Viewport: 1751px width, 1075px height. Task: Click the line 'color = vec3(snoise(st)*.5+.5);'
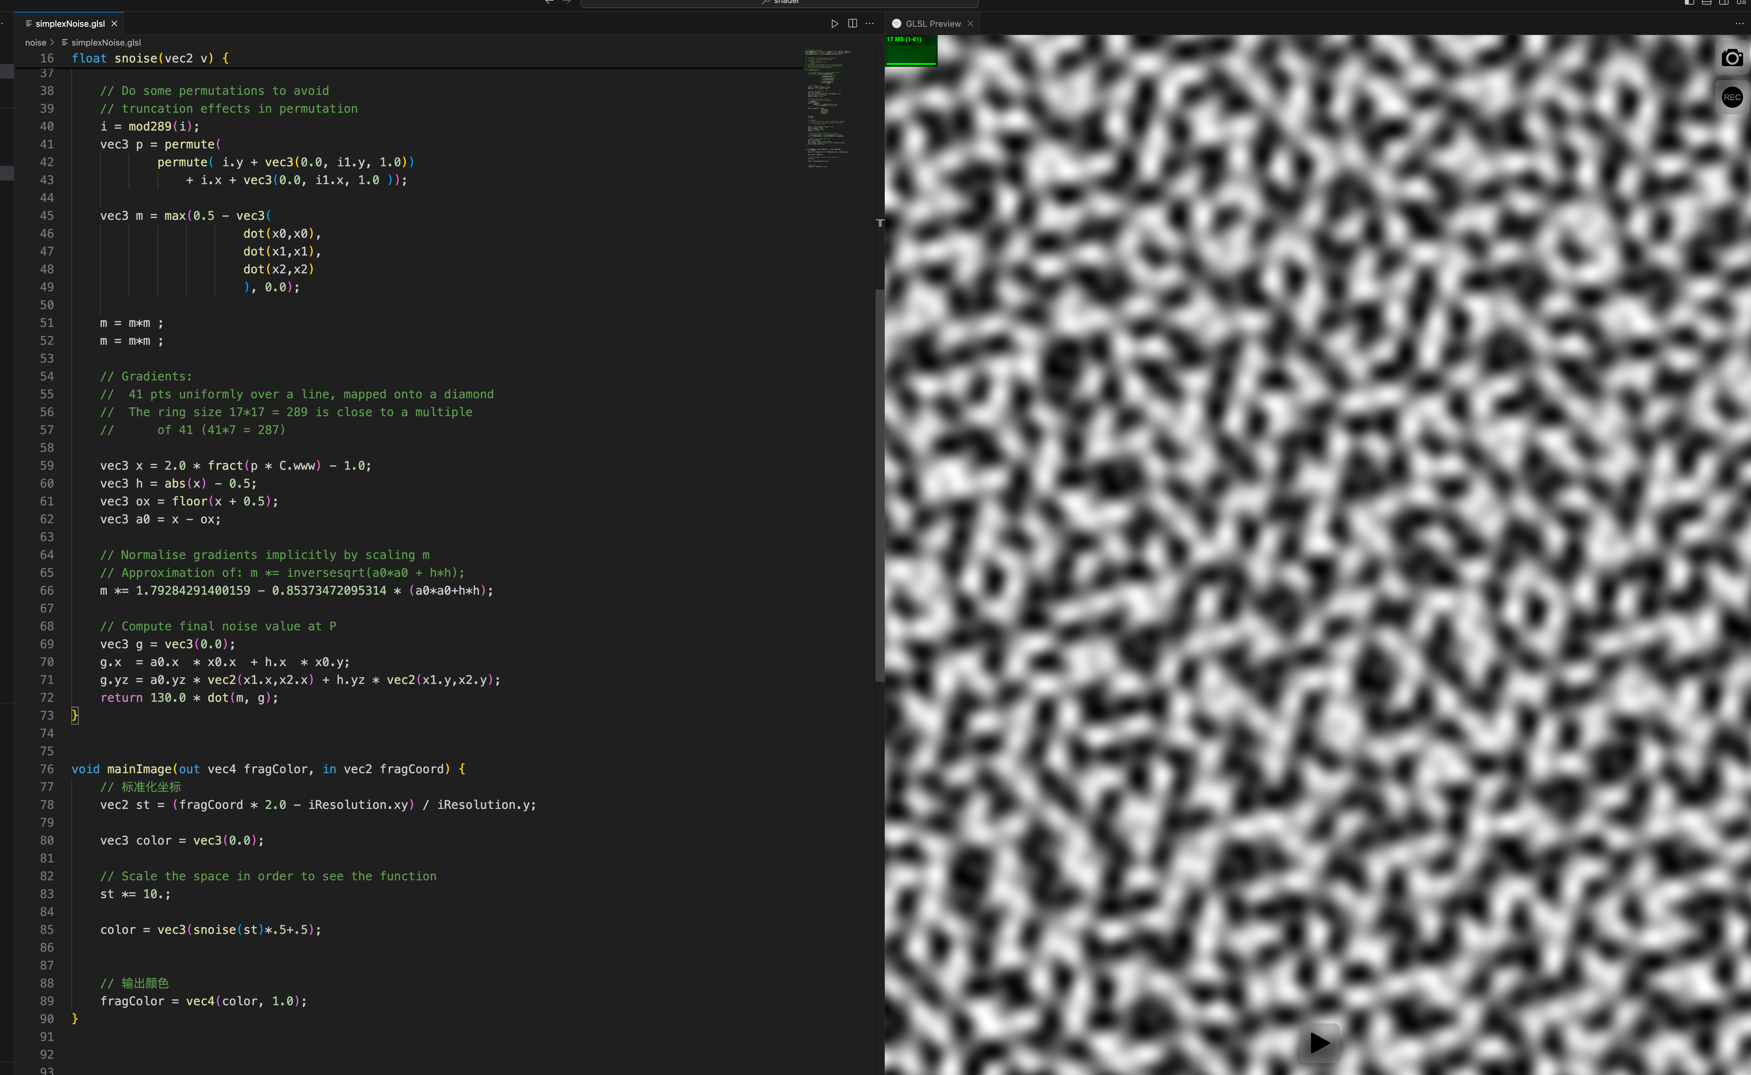click(x=211, y=929)
